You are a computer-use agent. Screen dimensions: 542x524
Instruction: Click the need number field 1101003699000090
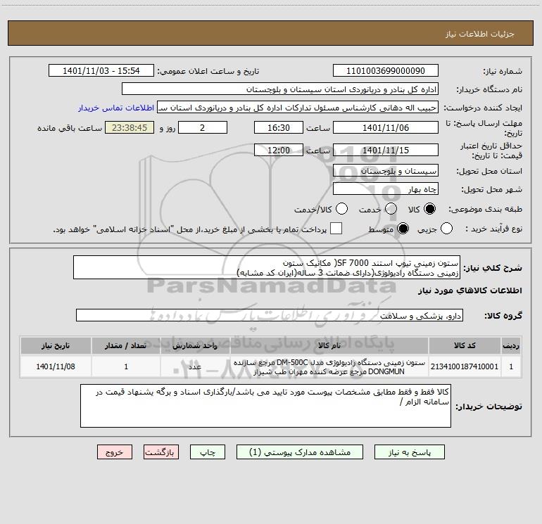point(386,70)
